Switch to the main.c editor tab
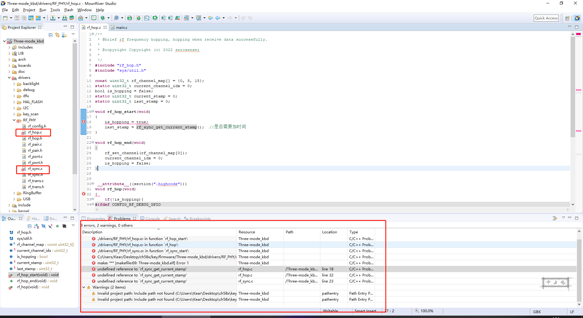This screenshot has height=318, width=583. pos(121,28)
